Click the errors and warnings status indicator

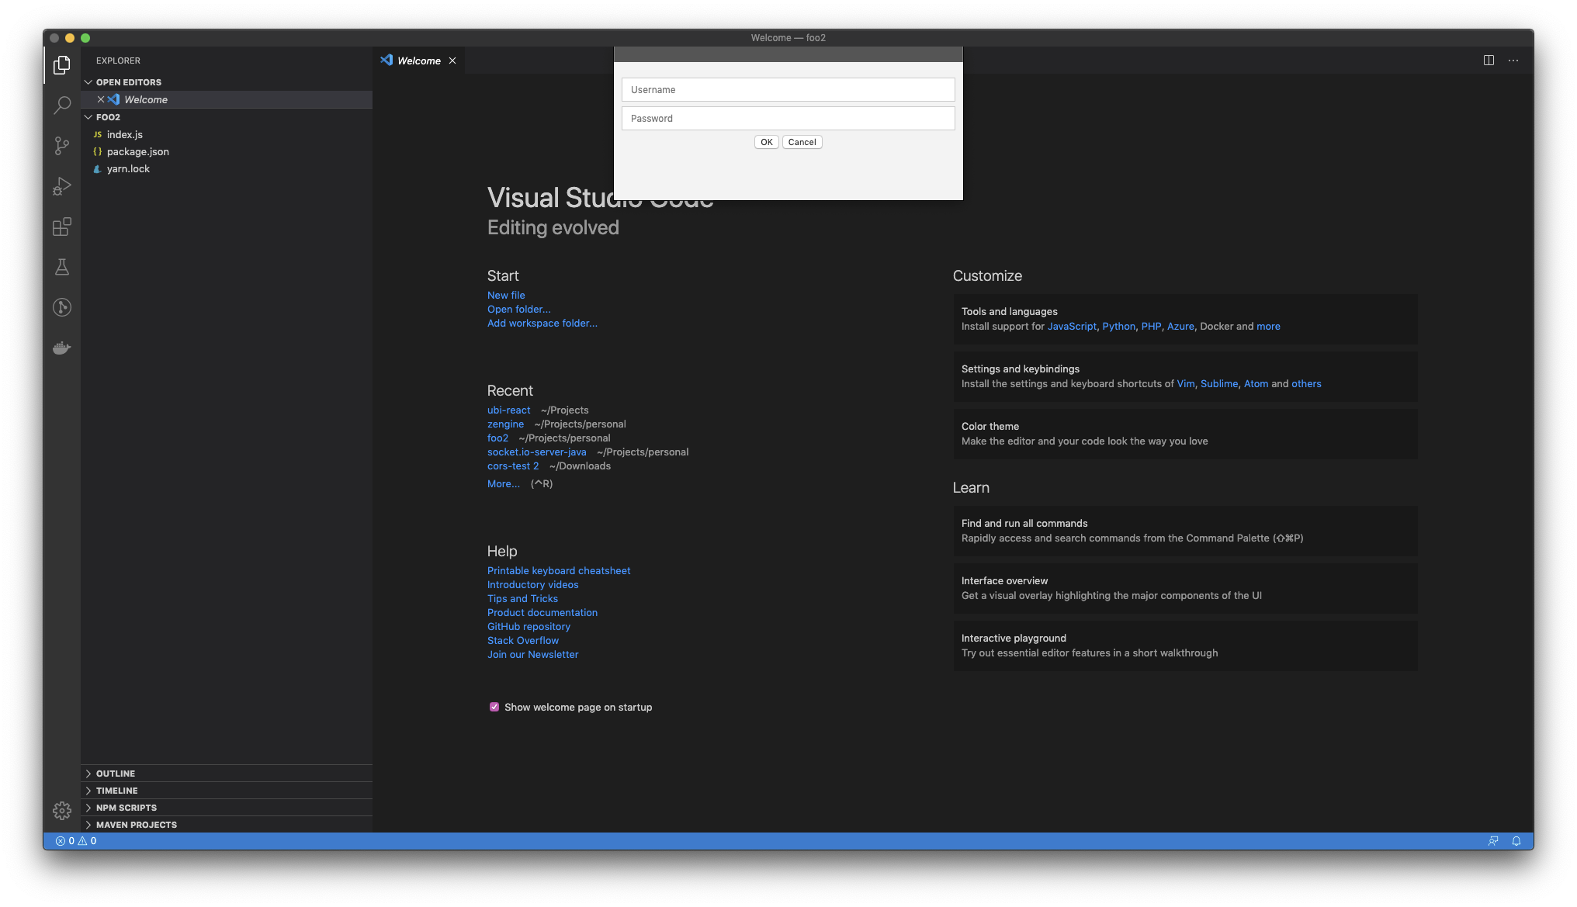tap(76, 840)
